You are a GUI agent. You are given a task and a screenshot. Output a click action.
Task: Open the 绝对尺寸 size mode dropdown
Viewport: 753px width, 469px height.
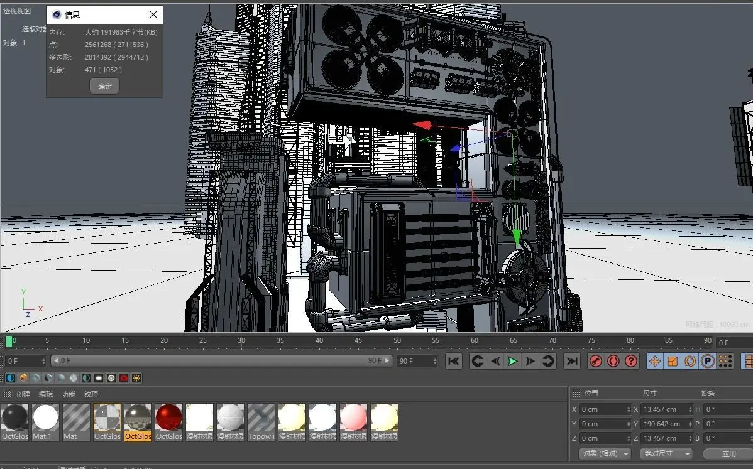point(666,454)
